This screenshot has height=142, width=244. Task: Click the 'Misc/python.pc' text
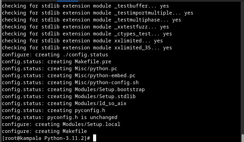pos(96,68)
